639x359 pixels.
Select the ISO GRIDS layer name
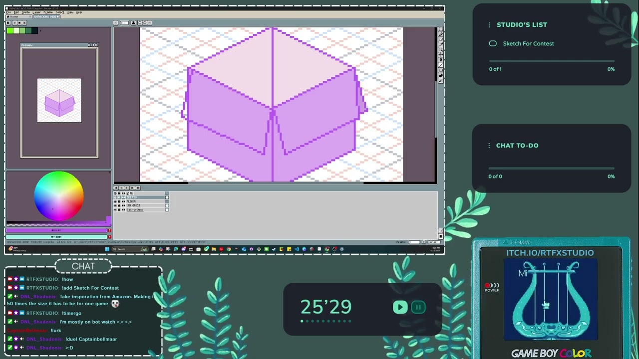click(x=133, y=205)
